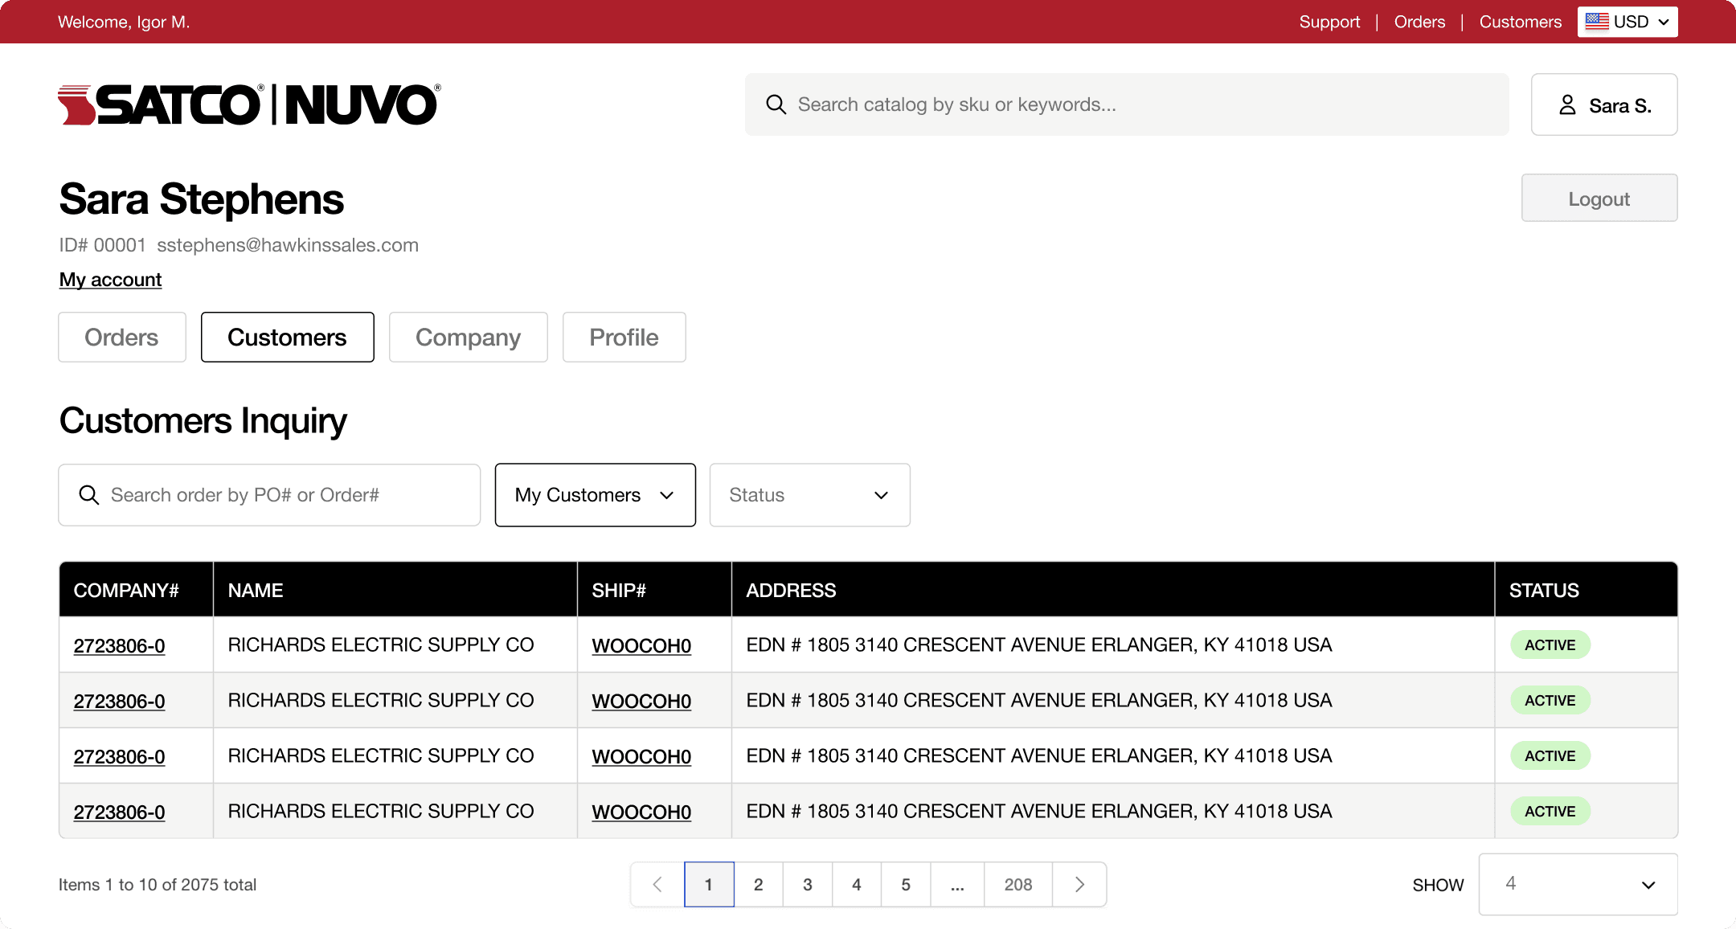Screen dimensions: 1736x929
Task: Jump to page 208 in pagination
Action: tap(1017, 884)
